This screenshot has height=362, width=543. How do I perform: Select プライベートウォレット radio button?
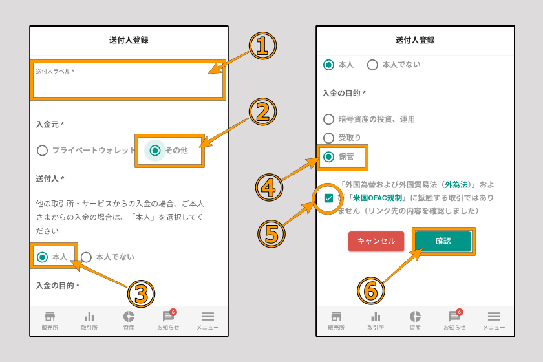42,151
